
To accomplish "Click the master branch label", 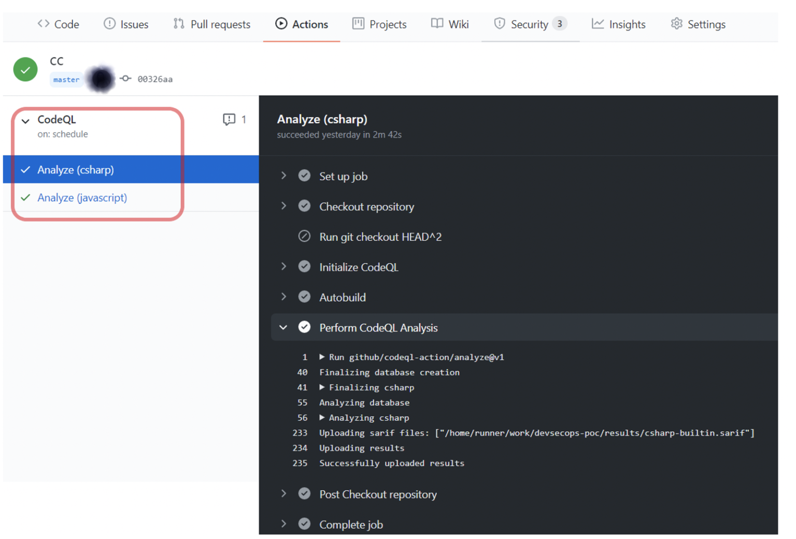I will coord(66,80).
